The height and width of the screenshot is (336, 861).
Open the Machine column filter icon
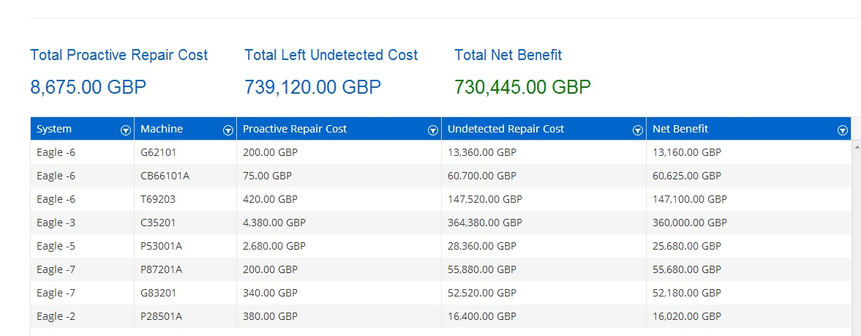click(228, 130)
